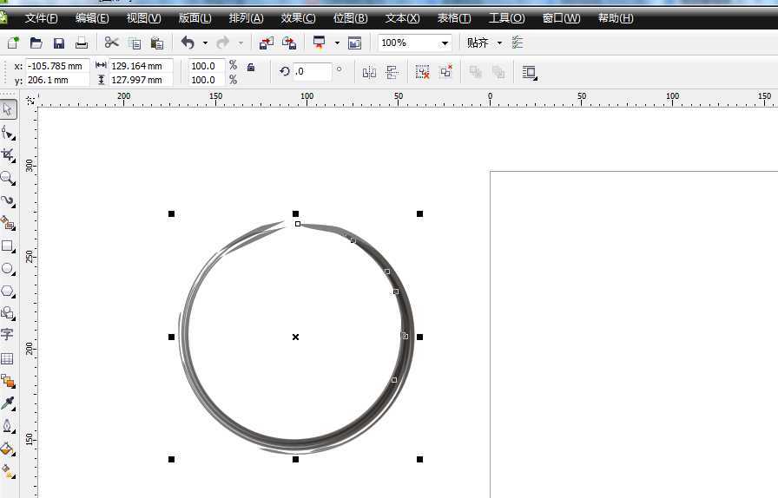Click the Undo arrow button

[188, 43]
